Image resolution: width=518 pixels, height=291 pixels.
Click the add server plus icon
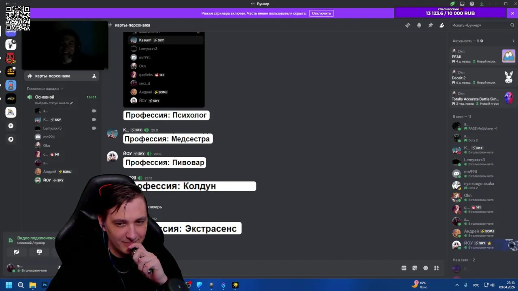pos(11,126)
